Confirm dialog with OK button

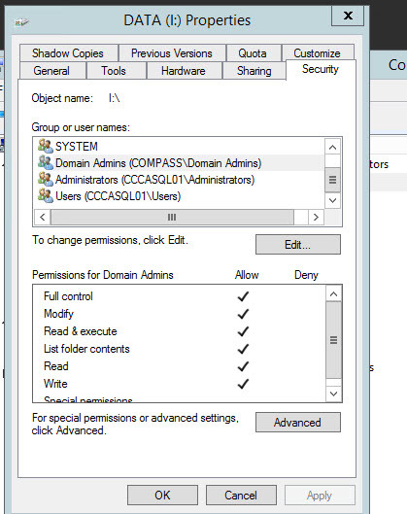(x=162, y=495)
